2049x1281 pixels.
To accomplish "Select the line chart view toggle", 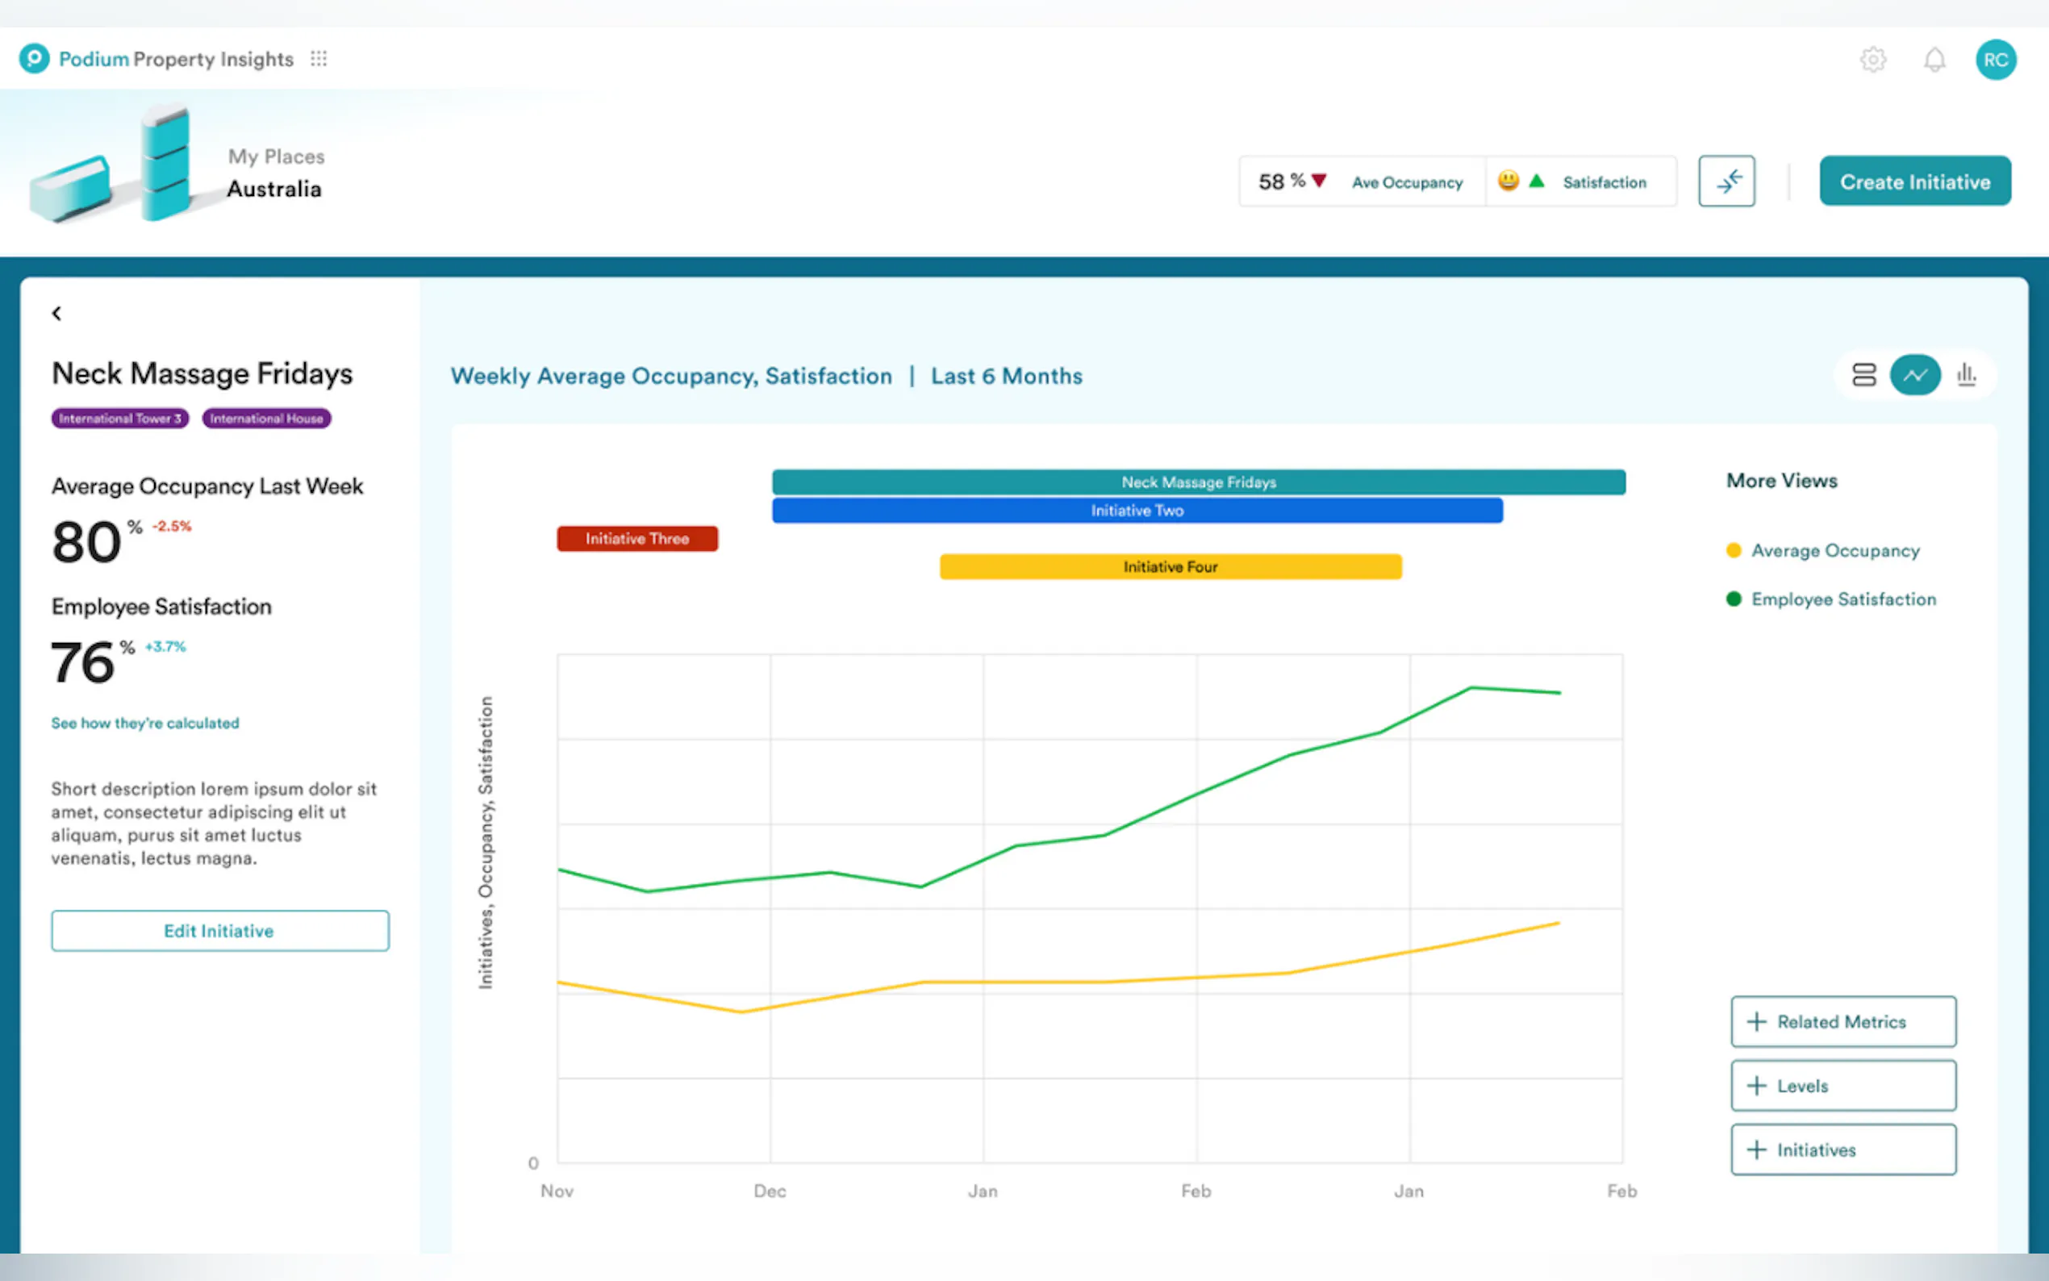I will click(x=1914, y=375).
